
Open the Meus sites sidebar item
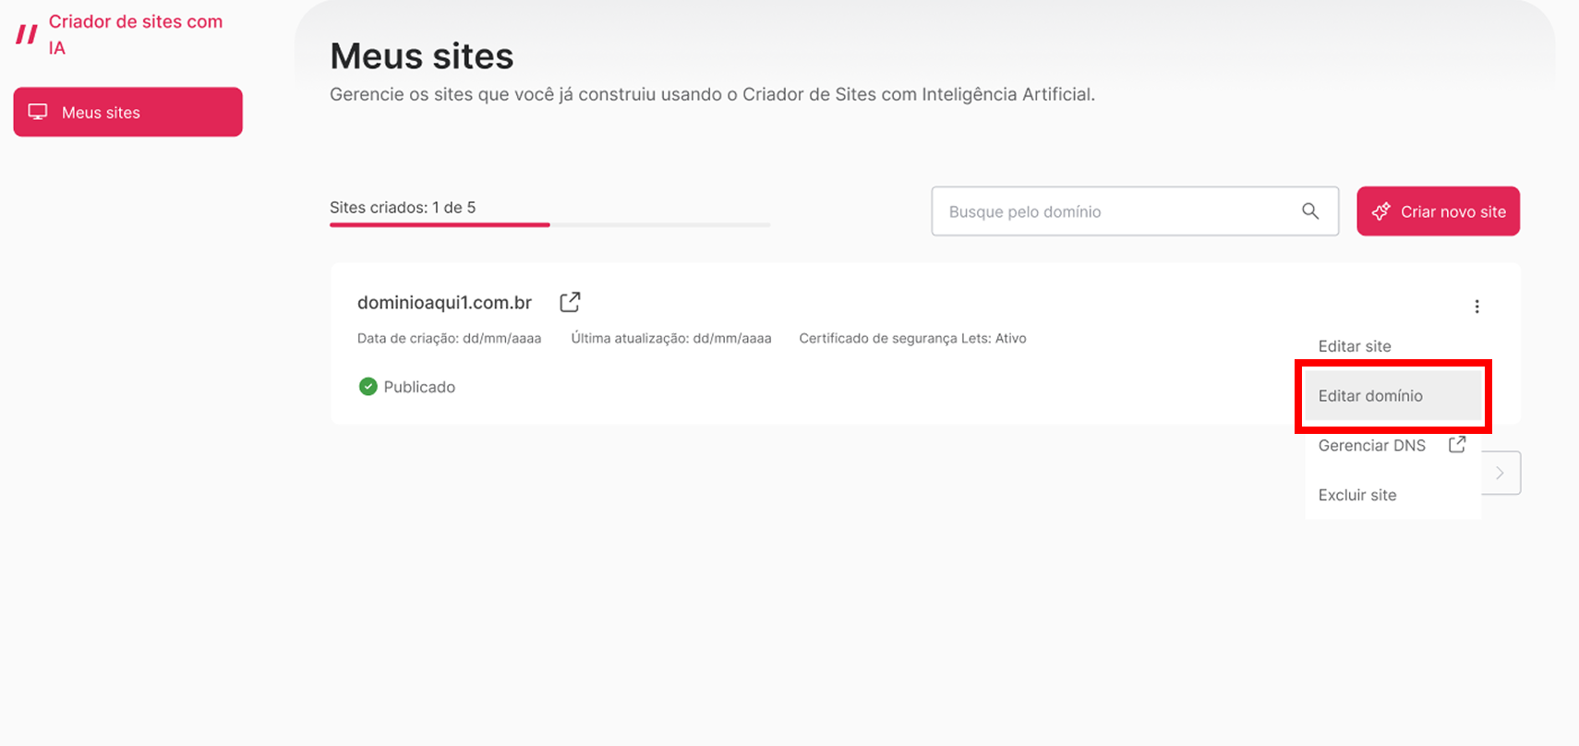[x=127, y=113]
